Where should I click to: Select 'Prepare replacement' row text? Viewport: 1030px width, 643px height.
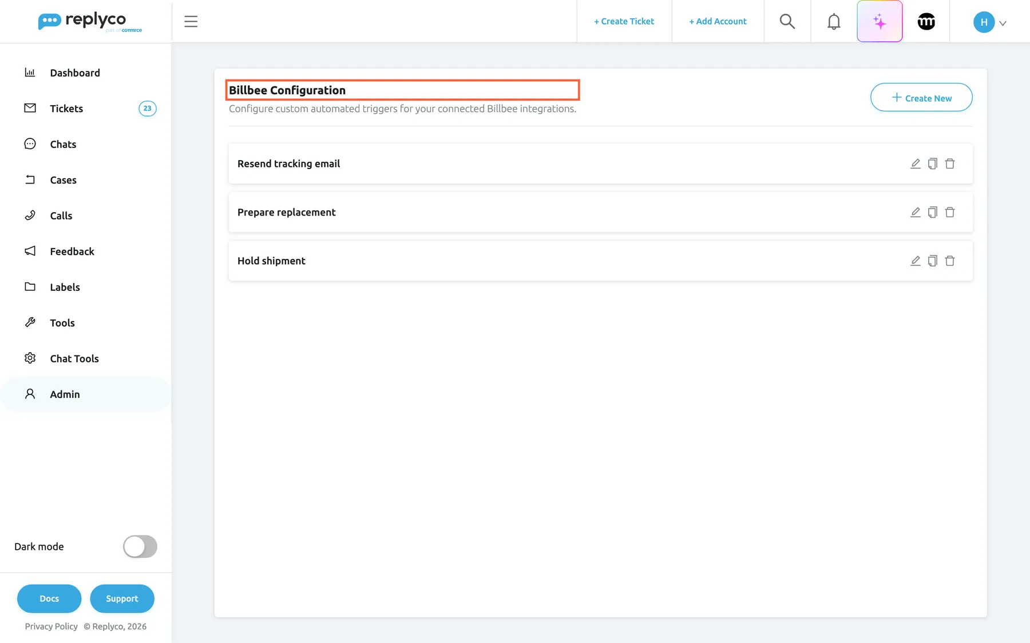(286, 213)
